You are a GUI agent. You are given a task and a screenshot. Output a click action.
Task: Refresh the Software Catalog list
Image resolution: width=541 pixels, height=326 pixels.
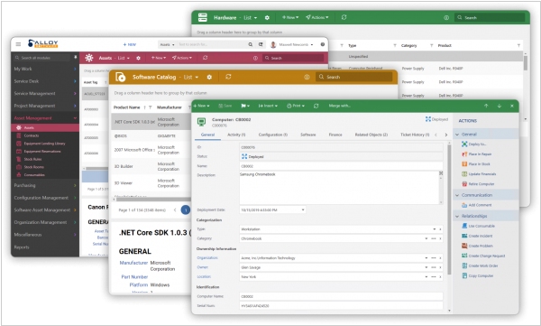[228, 77]
